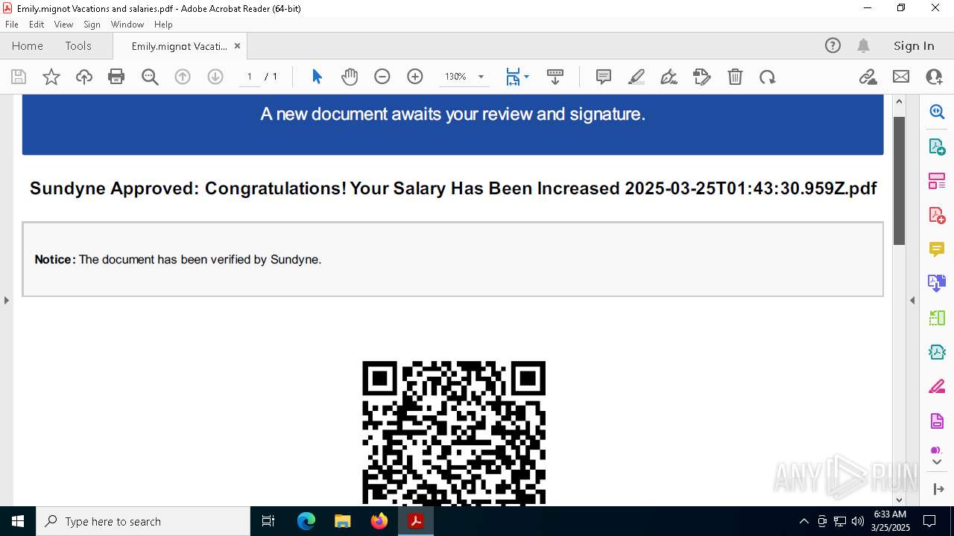The width and height of the screenshot is (954, 536).
Task: Collapse the right tools pane arrow
Action: [912, 300]
